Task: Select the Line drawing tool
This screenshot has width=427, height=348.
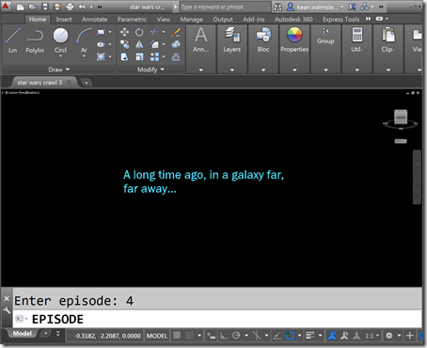Action: click(12, 40)
